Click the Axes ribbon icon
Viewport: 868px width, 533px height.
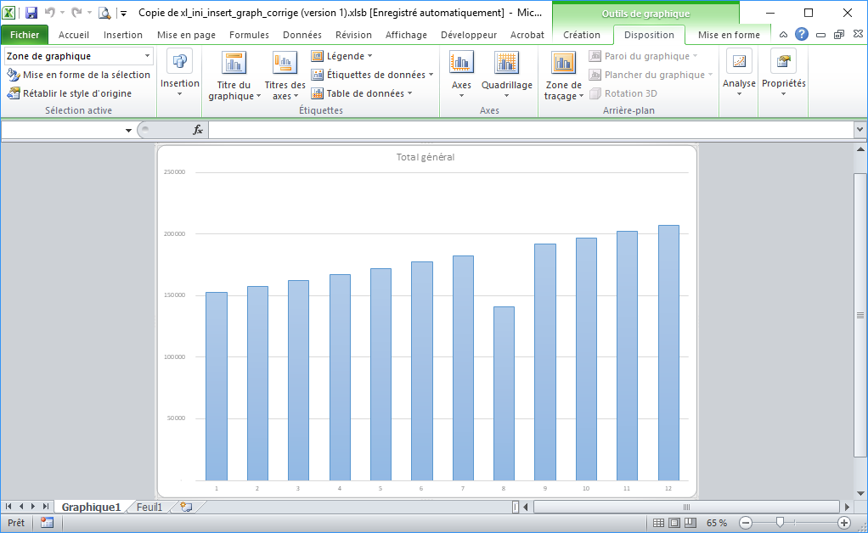point(461,64)
